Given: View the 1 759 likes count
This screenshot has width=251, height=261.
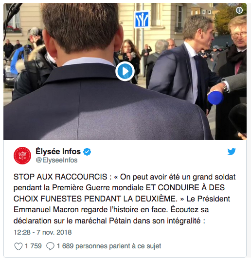Looking at the screenshot, I should [33, 246].
